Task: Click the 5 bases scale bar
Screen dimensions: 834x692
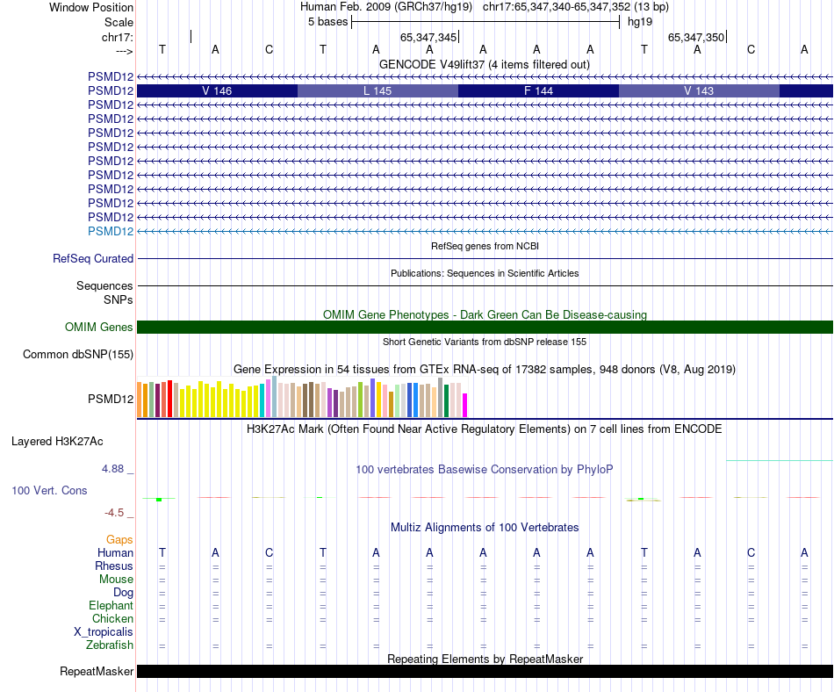Action: pyautogui.click(x=485, y=22)
